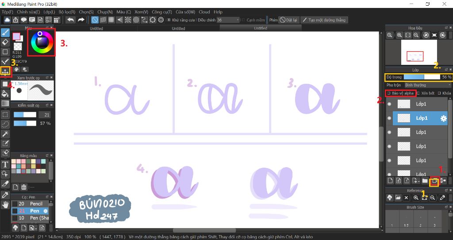This screenshot has height=240, width=453.
Task: Select the Brush tool
Action: [x=5, y=33]
